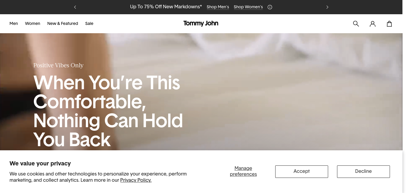
Task: Open the shopping bag icon
Action: [389, 24]
